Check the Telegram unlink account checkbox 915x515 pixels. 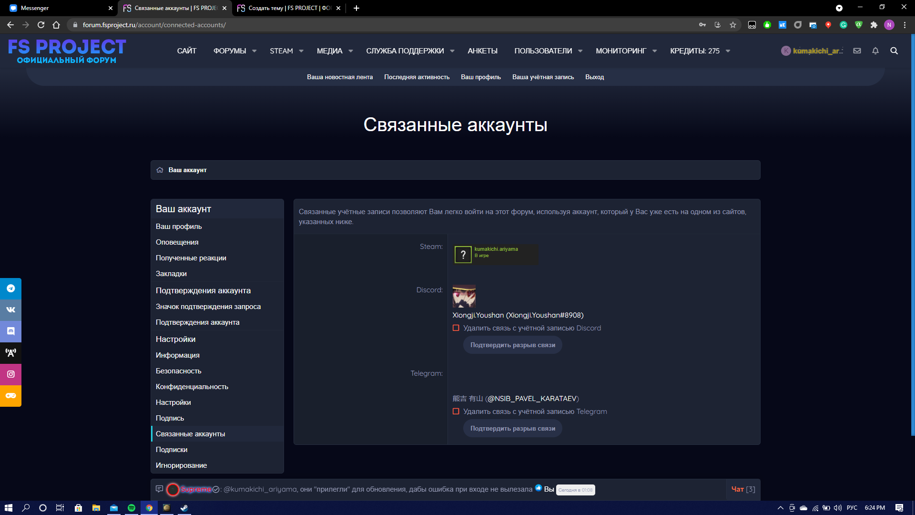pyautogui.click(x=456, y=412)
